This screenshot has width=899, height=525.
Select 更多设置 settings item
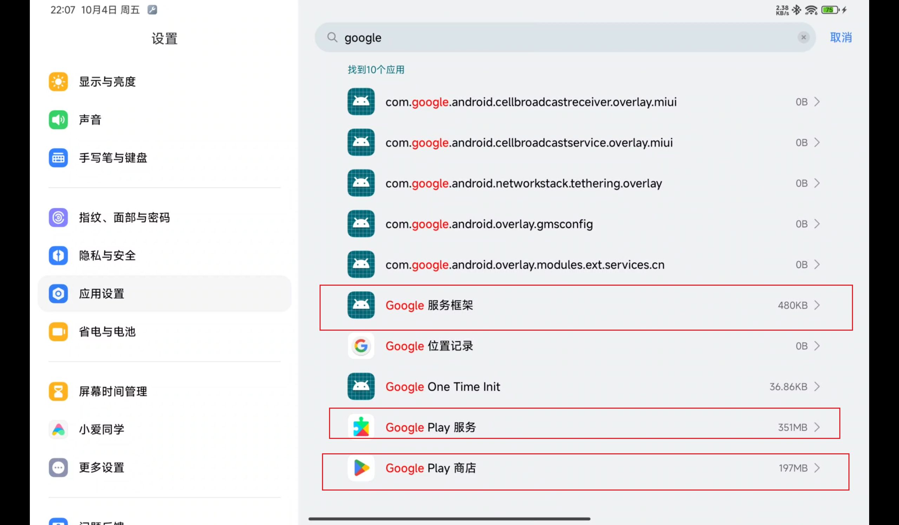click(164, 467)
